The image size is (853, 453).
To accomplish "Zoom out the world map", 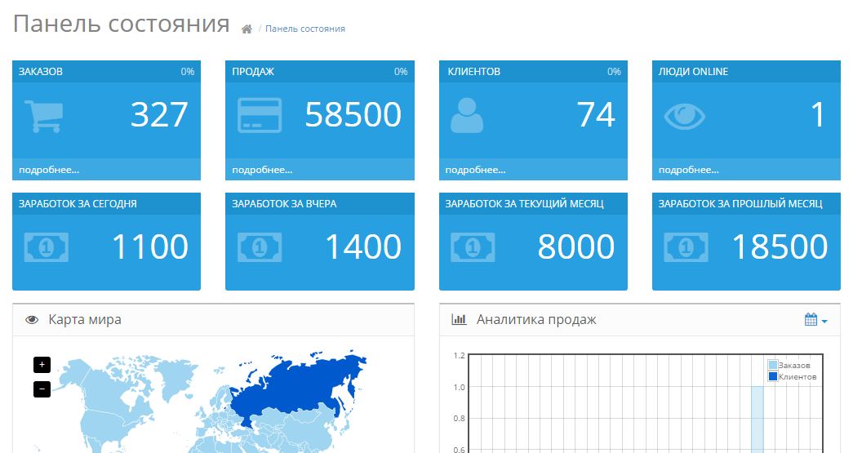I will pyautogui.click(x=42, y=389).
